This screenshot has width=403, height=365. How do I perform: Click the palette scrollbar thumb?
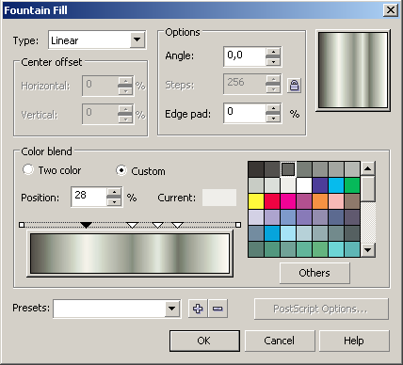(368, 189)
